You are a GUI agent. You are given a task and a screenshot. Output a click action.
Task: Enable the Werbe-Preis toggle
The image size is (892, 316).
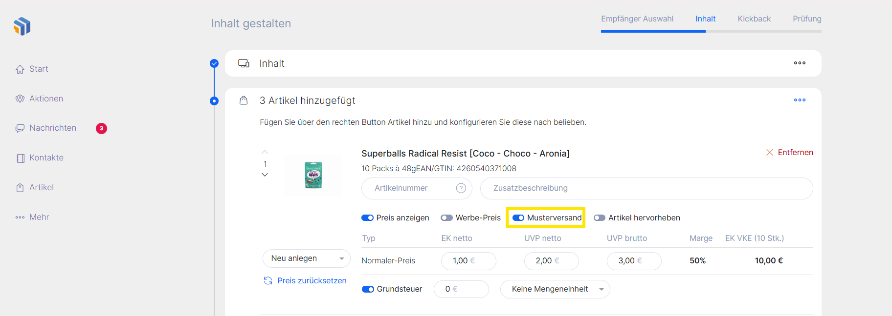[446, 218]
